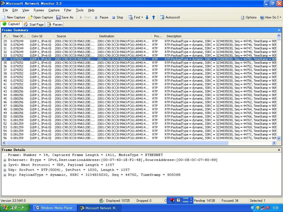Screen dimensions: 283x212
Task: Open the Windows Start button
Action: point(15,208)
